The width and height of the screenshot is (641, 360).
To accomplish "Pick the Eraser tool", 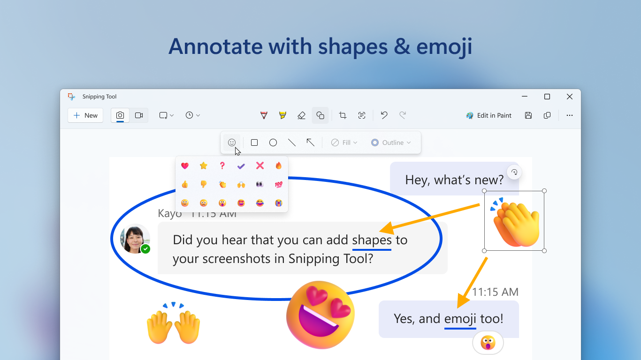I will tap(301, 115).
